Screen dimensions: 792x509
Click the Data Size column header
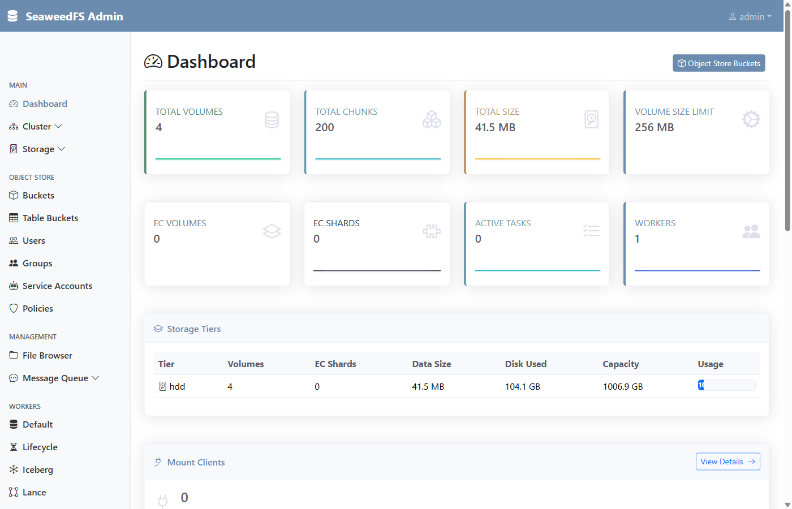432,364
